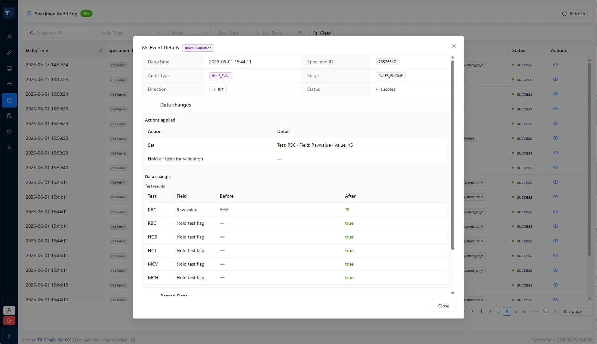Screen dimensions: 597x344
Task: Click the TR-DEMO-KWI-001 license link
Action: 54,340
